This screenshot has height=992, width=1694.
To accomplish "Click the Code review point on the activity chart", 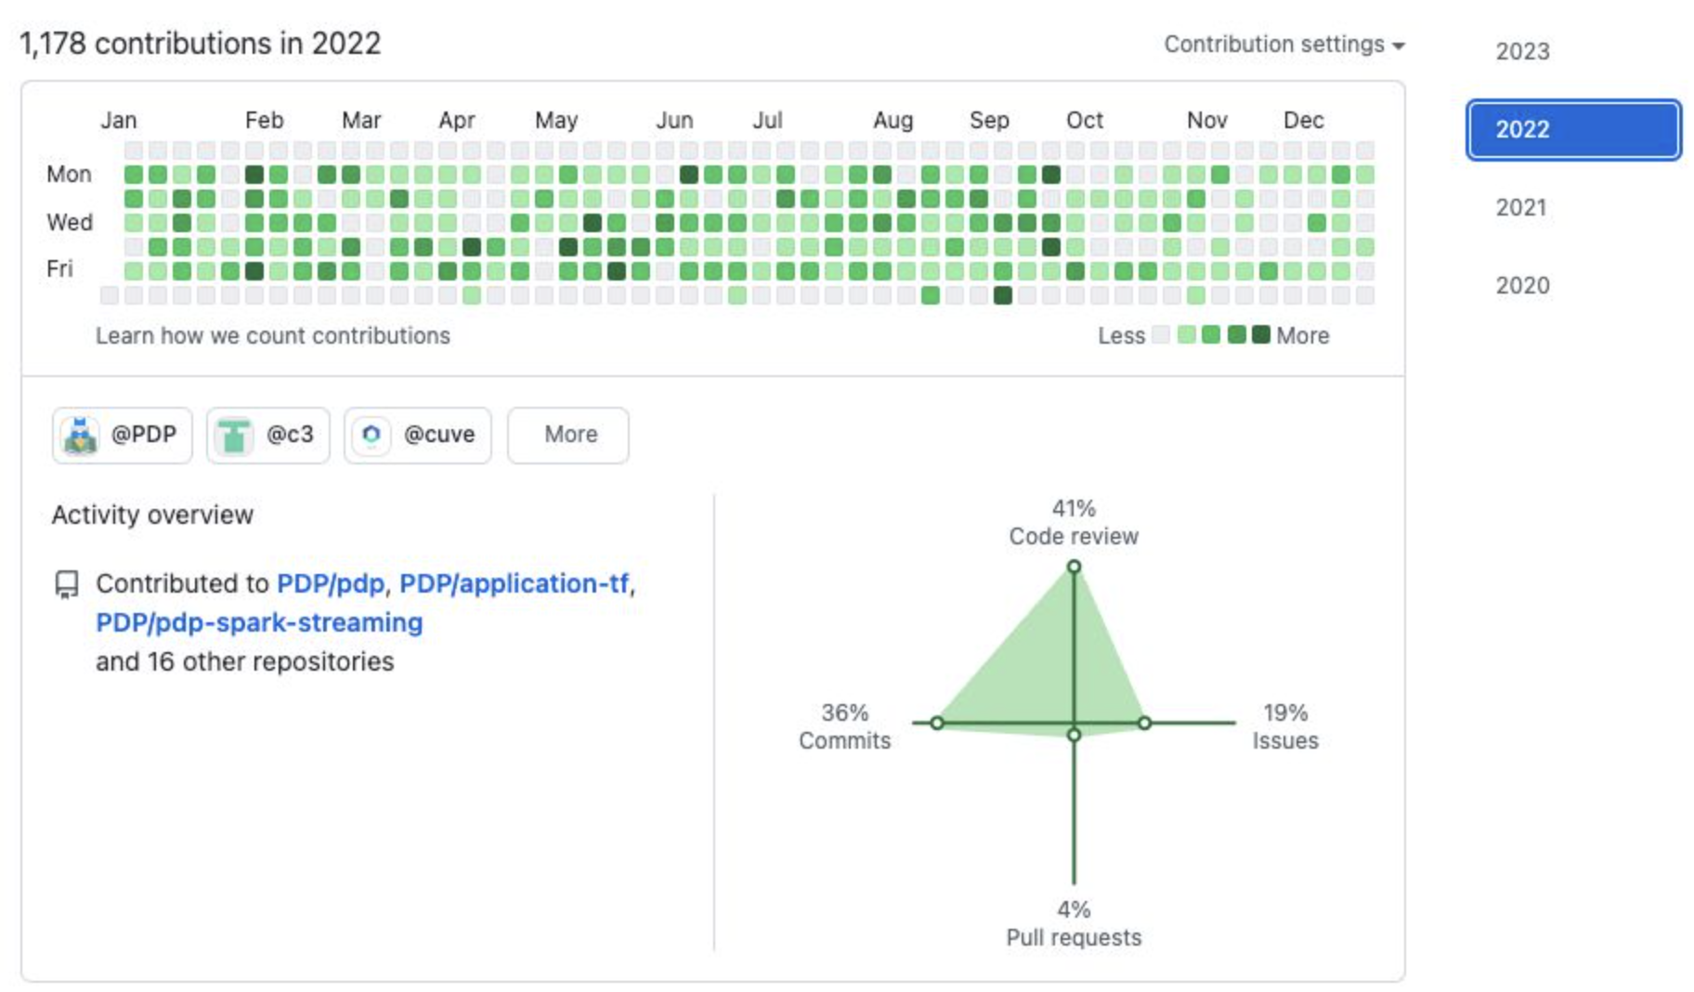I will point(1074,567).
